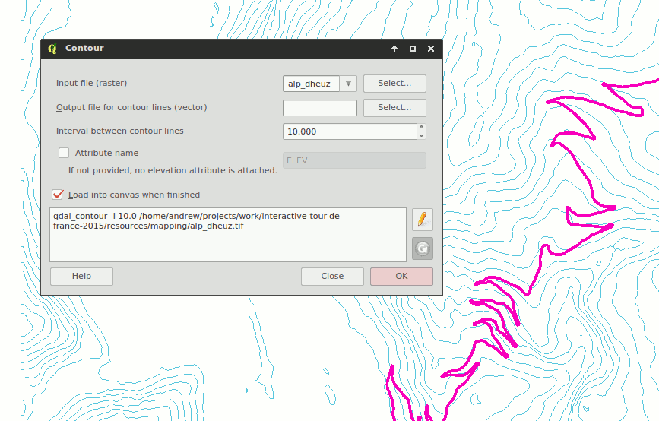
Task: Click the Close button
Action: [x=332, y=276]
